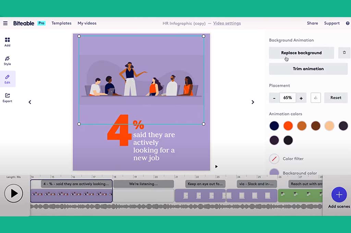The image size is (351, 233).
Task: Select first-row dark plum color swatch
Action: 343,126
